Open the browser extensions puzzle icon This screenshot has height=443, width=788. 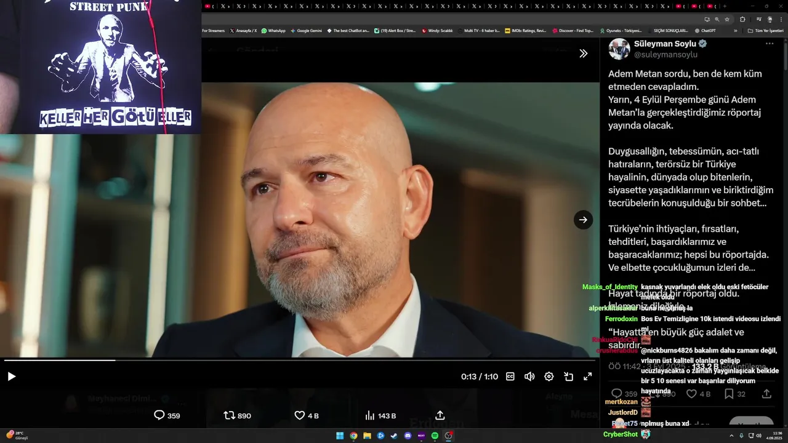(742, 19)
